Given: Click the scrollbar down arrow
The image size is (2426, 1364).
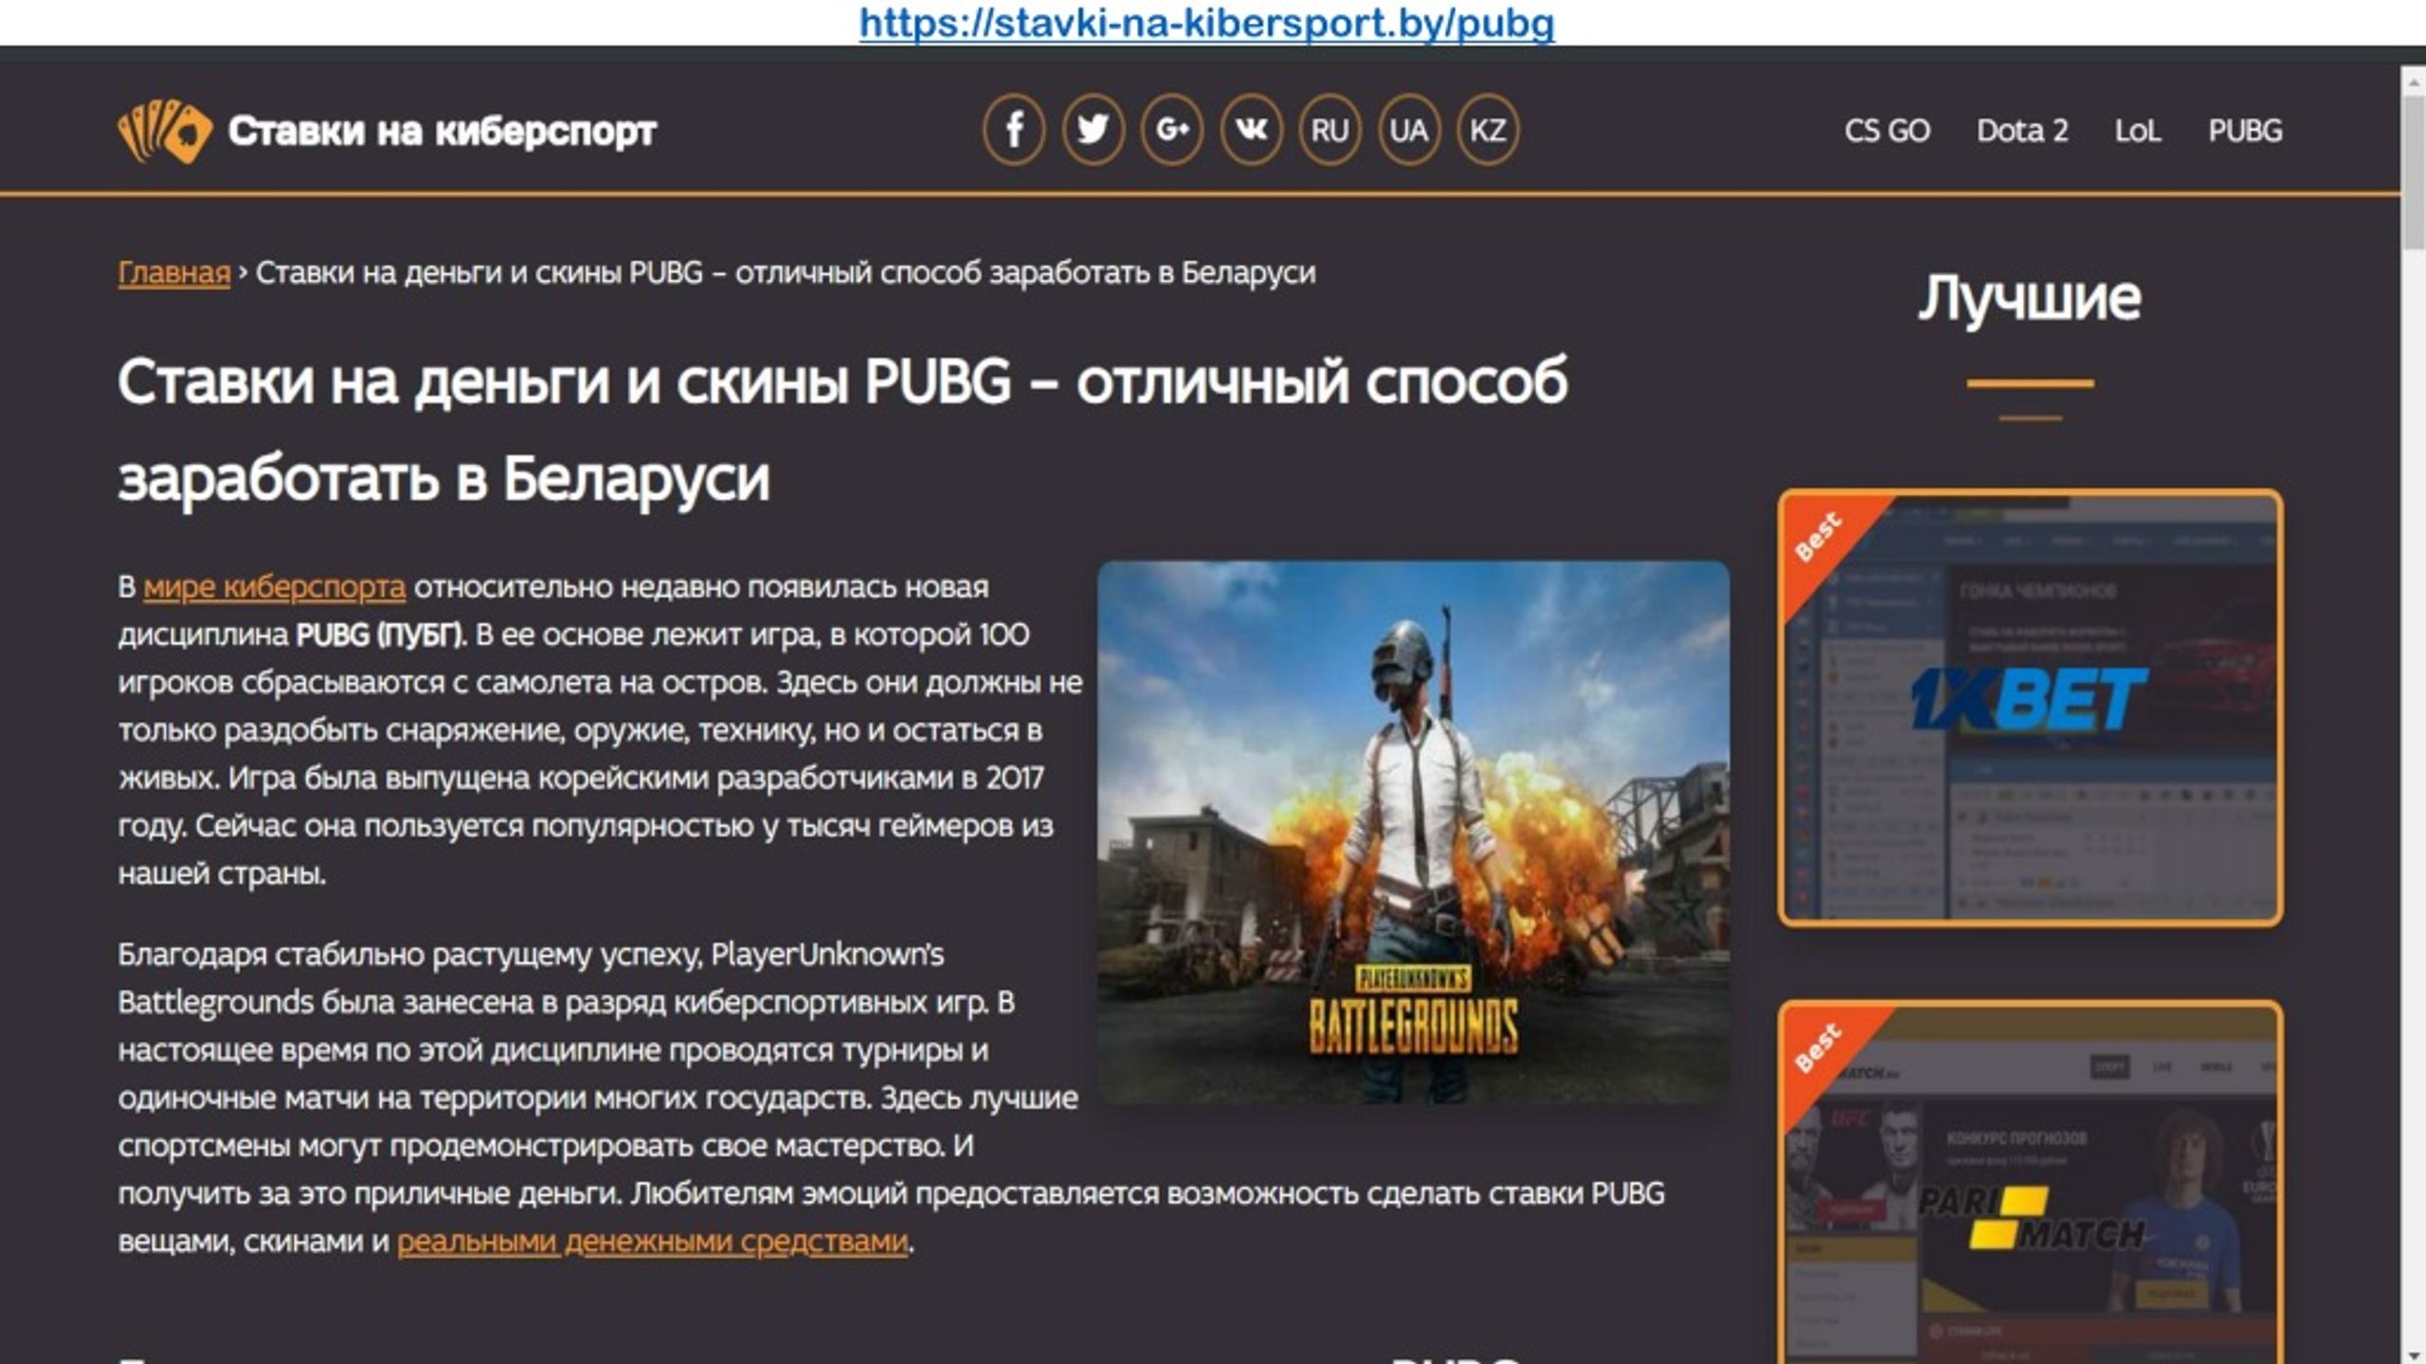Looking at the screenshot, I should tap(2414, 1355).
